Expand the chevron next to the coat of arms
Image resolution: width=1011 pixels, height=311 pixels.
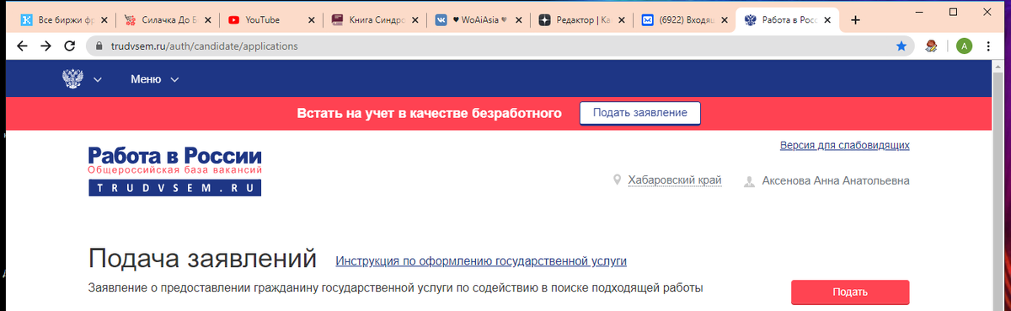click(x=98, y=80)
